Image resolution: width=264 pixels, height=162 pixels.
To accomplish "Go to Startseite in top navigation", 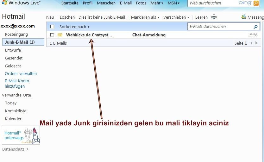I will (x=70, y=3).
